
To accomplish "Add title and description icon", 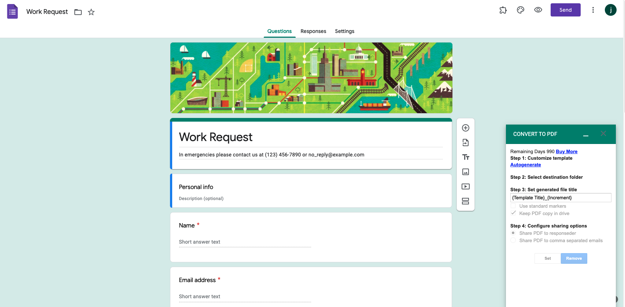I will coord(466,157).
